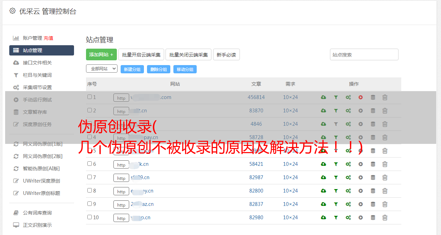This screenshot has width=441, height=235.
Task: Click the trash icon in row 10
Action: (385, 218)
